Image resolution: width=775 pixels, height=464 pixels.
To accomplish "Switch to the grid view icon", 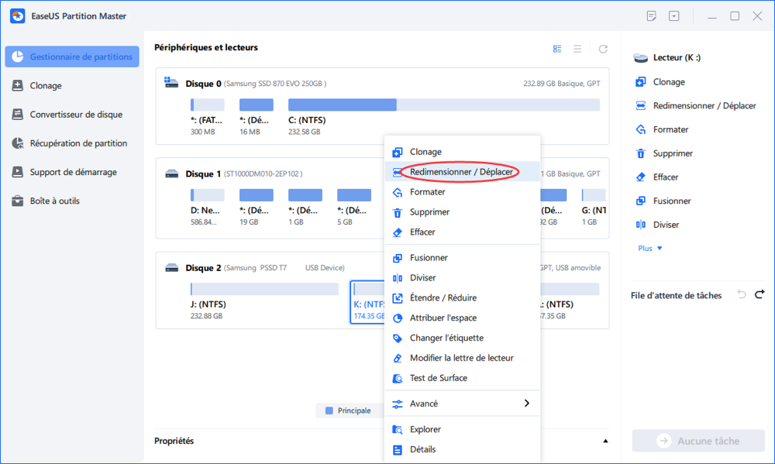I will tap(557, 49).
